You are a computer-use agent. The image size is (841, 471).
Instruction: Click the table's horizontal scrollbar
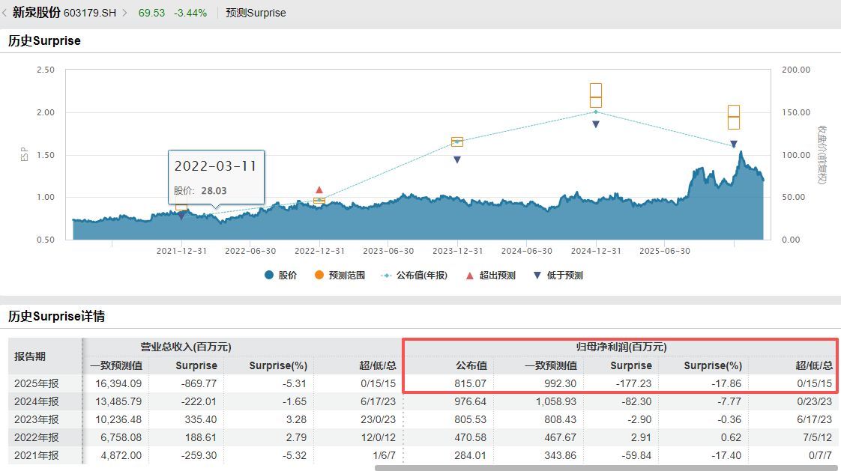pos(606,468)
